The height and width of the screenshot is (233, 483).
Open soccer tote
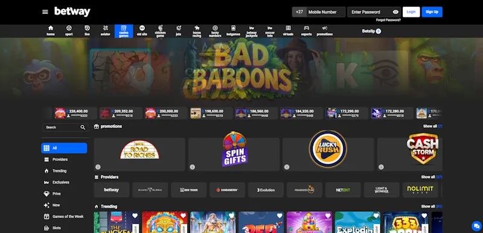pyautogui.click(x=270, y=31)
